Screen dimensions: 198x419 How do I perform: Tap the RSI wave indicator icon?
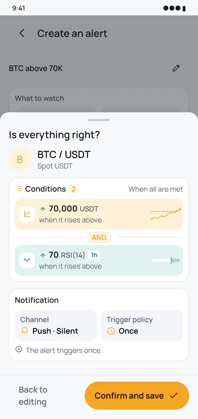tap(27, 260)
